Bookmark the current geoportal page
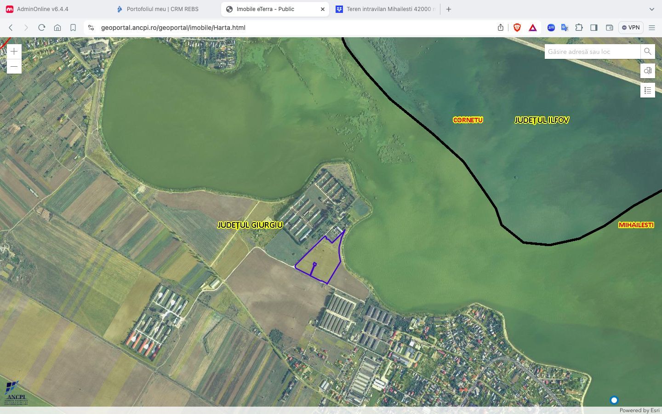The height and width of the screenshot is (414, 662). [x=73, y=28]
